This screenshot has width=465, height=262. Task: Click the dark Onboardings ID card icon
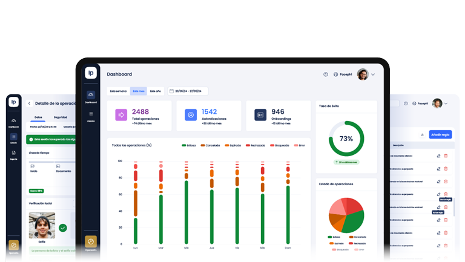point(260,115)
